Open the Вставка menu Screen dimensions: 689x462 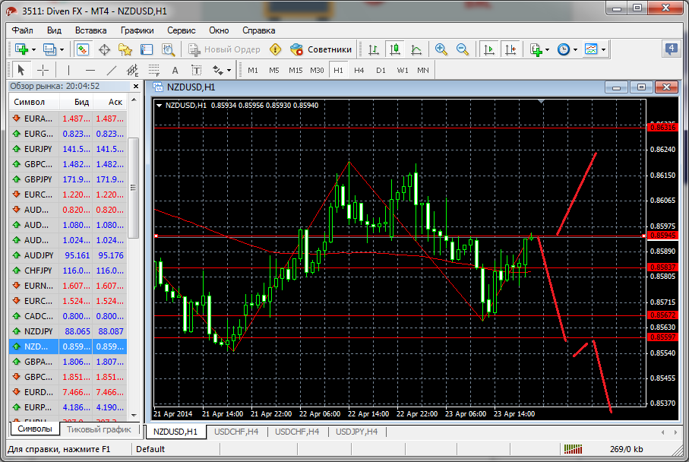[x=90, y=30]
